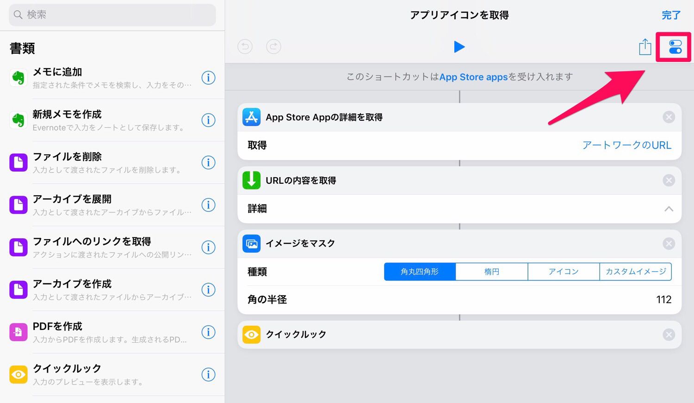Choose カスタムイメージ mask type

tap(635, 272)
